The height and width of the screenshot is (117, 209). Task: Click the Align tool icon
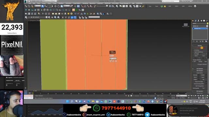[x=113, y=6]
